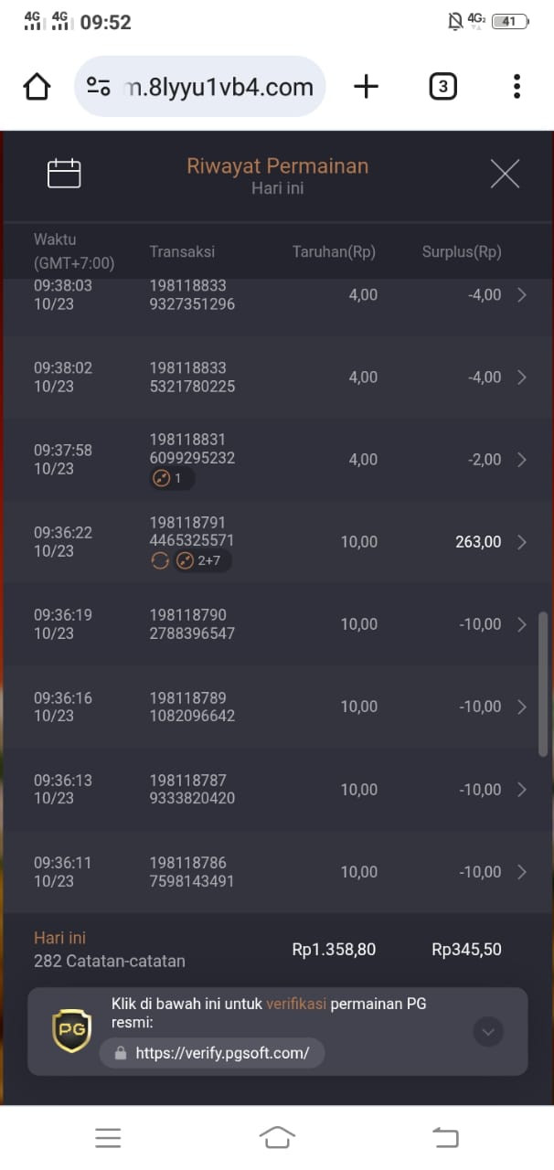The image size is (554, 1170).
Task: Open the browser three-dot menu
Action: [517, 87]
